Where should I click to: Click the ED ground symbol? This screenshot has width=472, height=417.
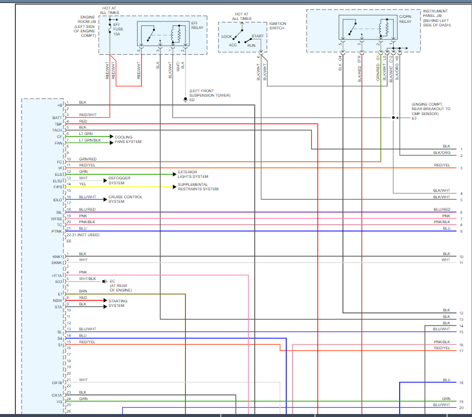click(x=185, y=100)
